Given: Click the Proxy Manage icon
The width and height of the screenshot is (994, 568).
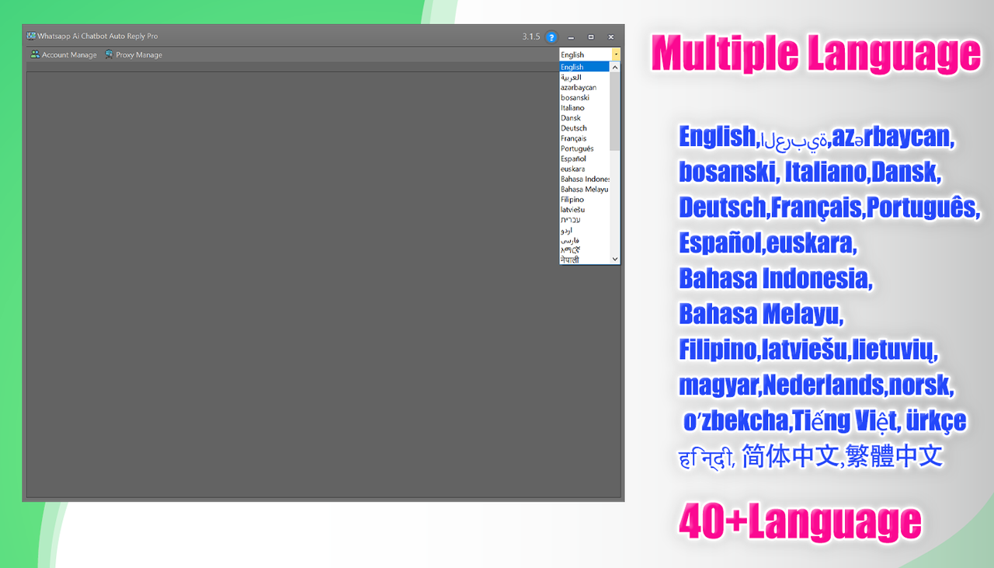Looking at the screenshot, I should coord(109,54).
